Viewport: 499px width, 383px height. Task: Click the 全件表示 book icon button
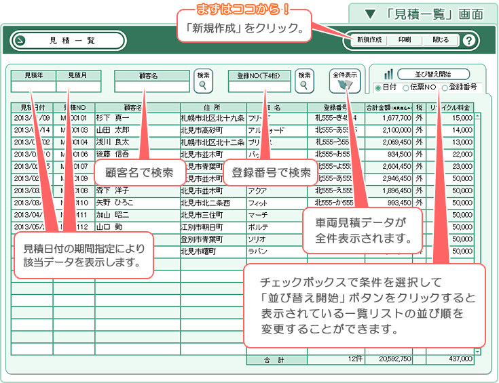[x=345, y=81]
